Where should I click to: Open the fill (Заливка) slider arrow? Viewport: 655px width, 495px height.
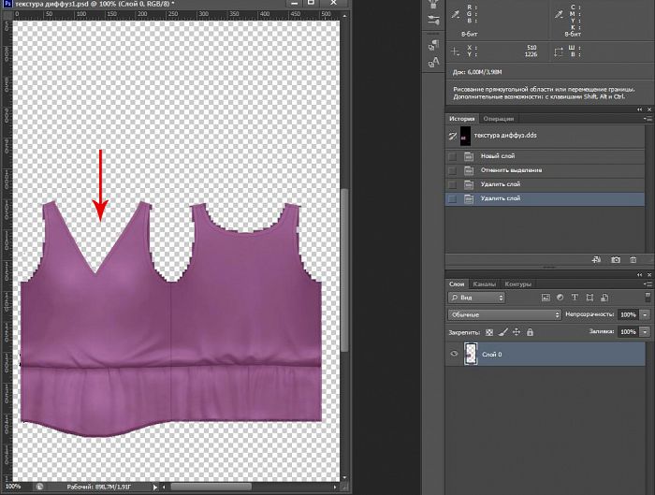(643, 332)
